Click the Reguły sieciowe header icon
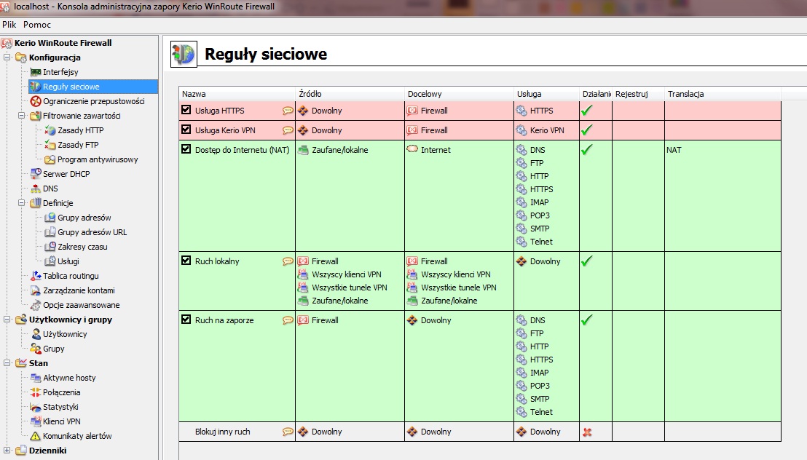The width and height of the screenshot is (807, 460). tap(184, 54)
